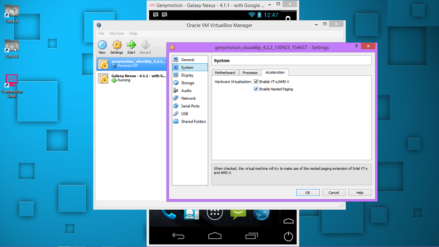The width and height of the screenshot is (439, 247).
Task: Open Machine menu in VirtualBox Manager
Action: [x=117, y=34]
